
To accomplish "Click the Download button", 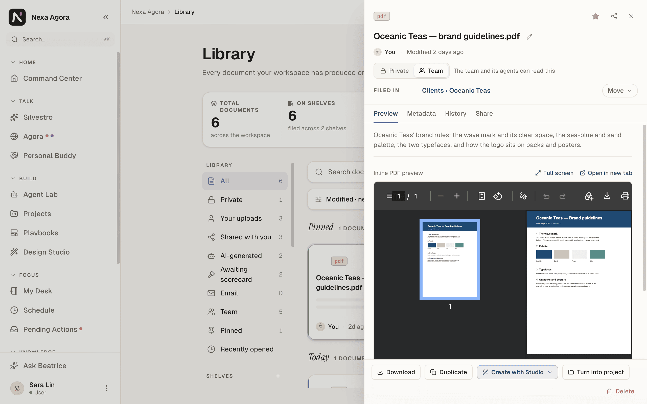I will click(396, 372).
